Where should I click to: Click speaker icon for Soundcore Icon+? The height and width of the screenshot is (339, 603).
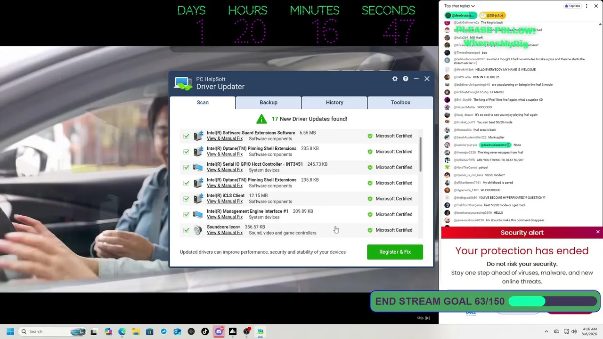click(x=198, y=230)
